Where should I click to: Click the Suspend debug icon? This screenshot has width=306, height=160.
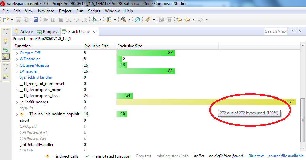tap(53, 20)
